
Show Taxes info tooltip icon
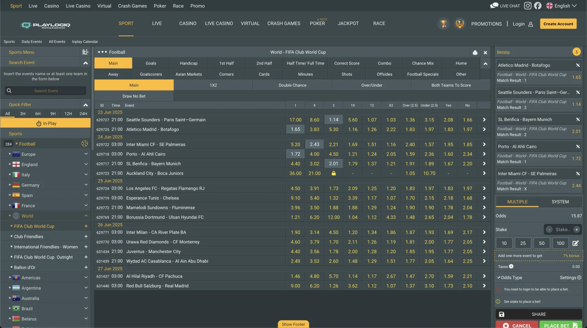(511, 266)
